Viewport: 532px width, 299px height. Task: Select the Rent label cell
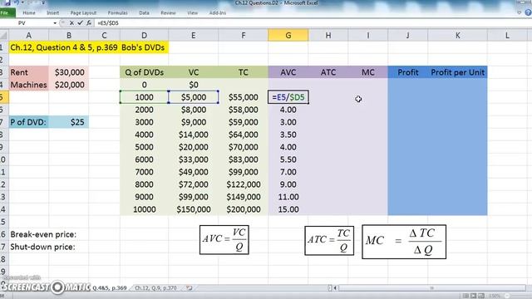tap(29, 72)
